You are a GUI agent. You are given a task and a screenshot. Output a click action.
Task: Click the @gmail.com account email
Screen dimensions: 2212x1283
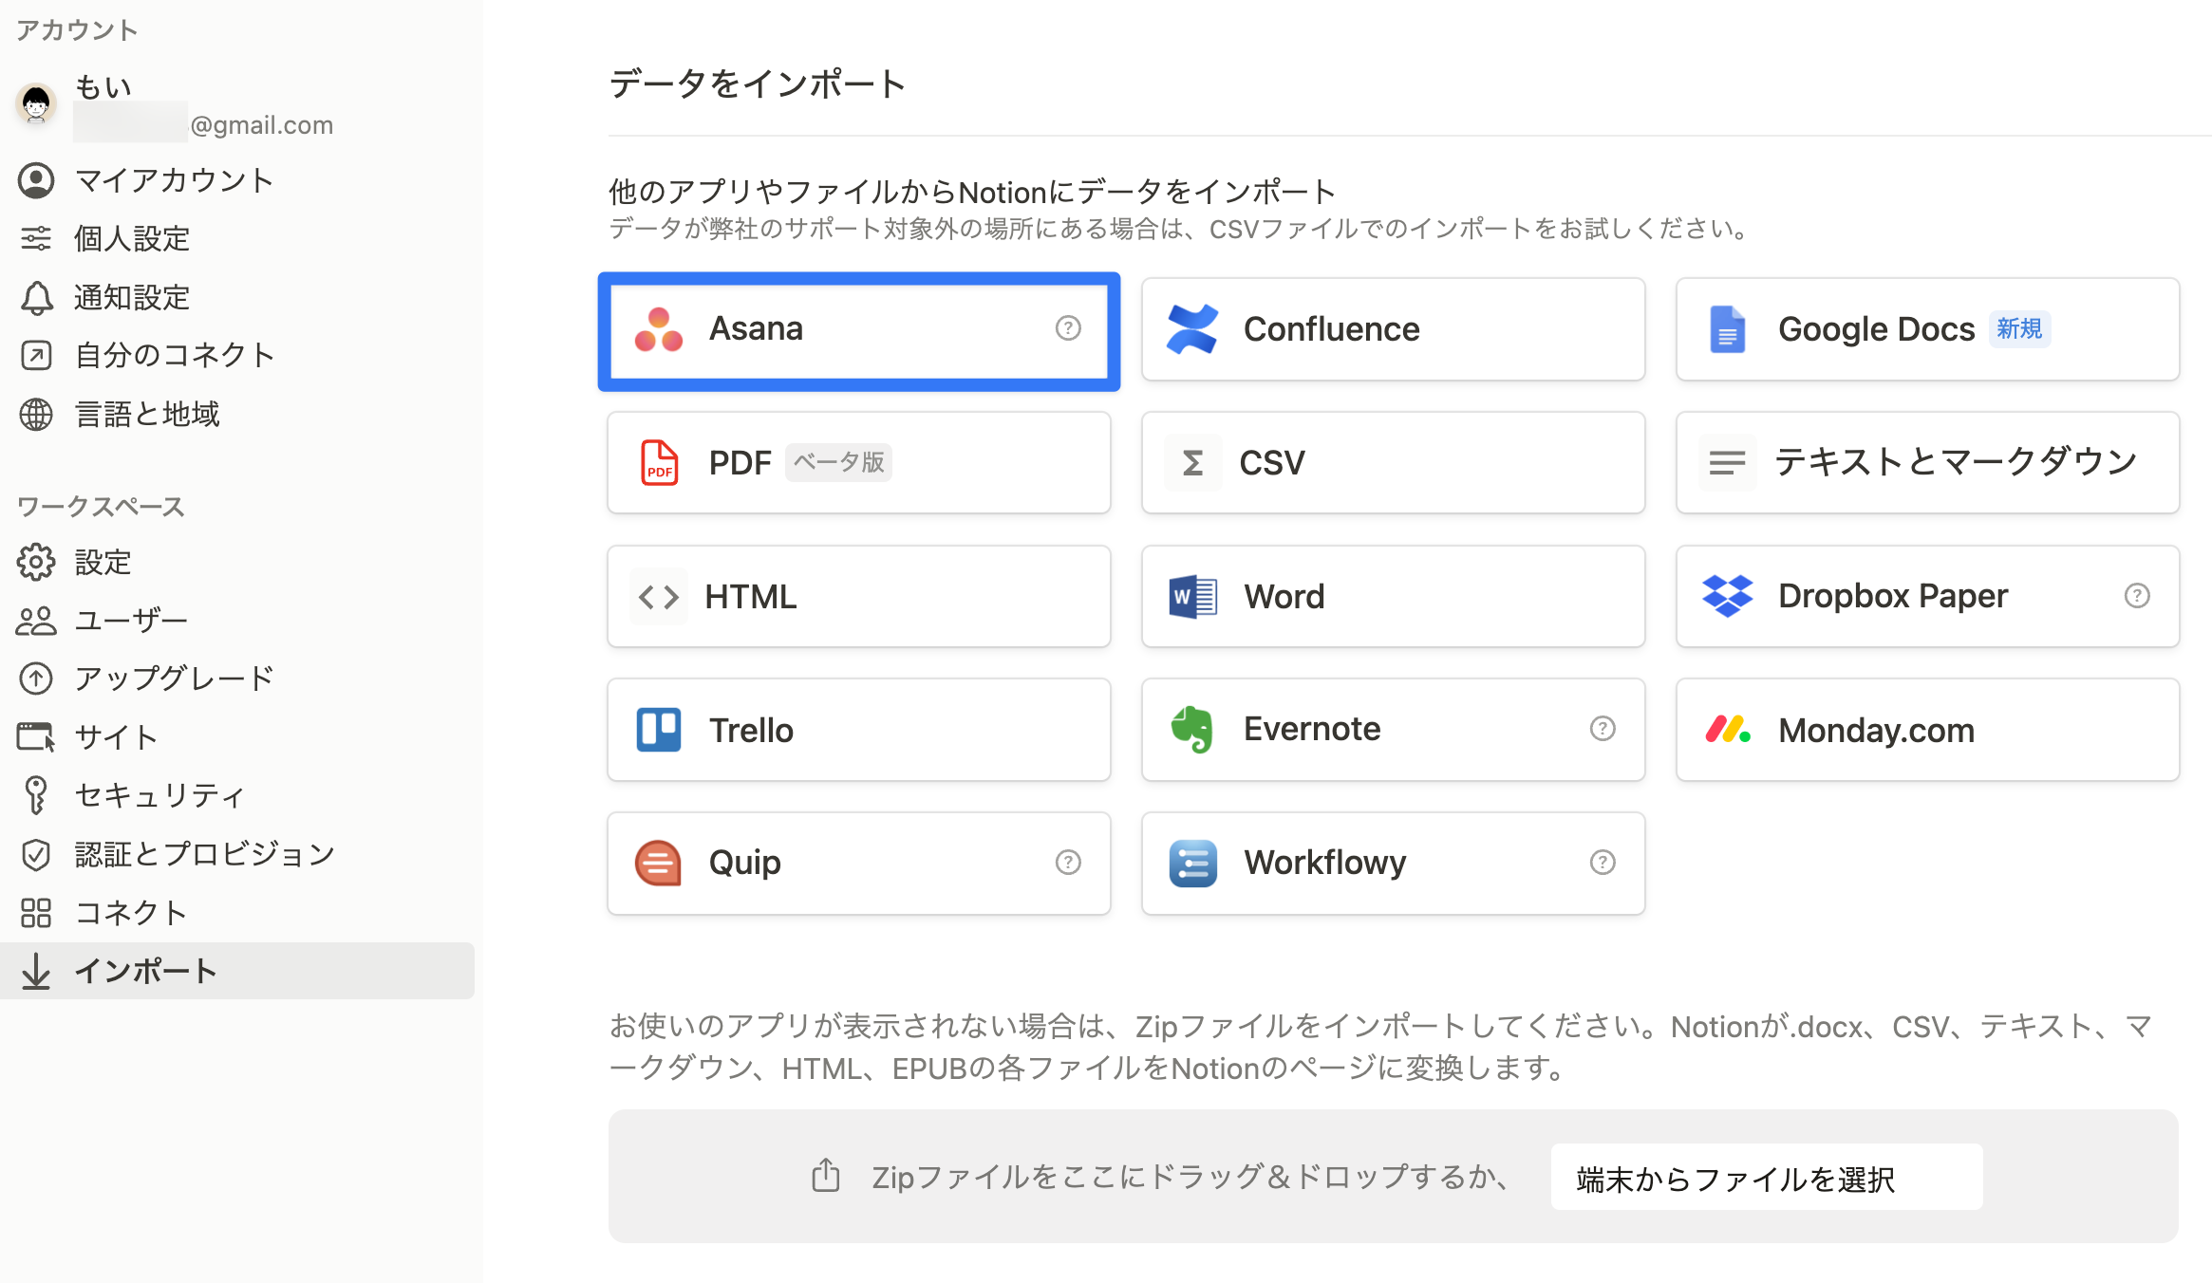[x=261, y=125]
